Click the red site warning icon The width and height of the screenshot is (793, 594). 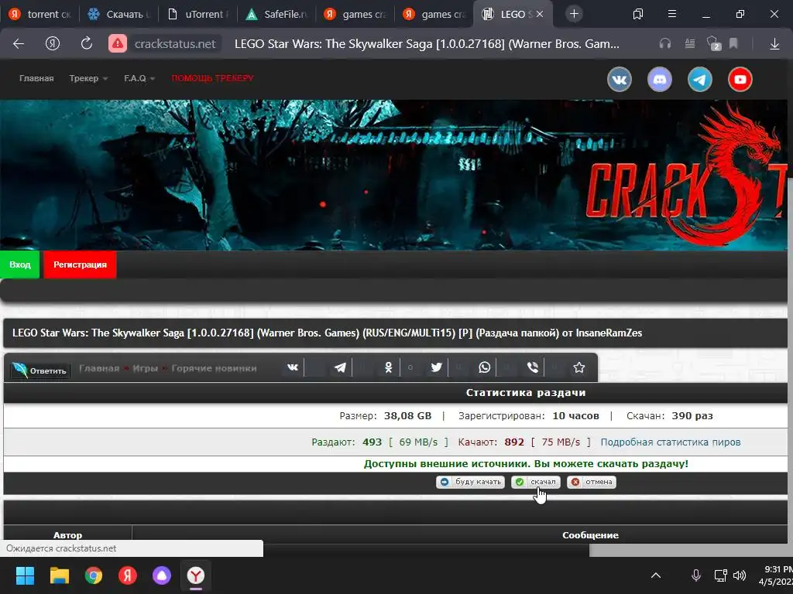point(118,44)
